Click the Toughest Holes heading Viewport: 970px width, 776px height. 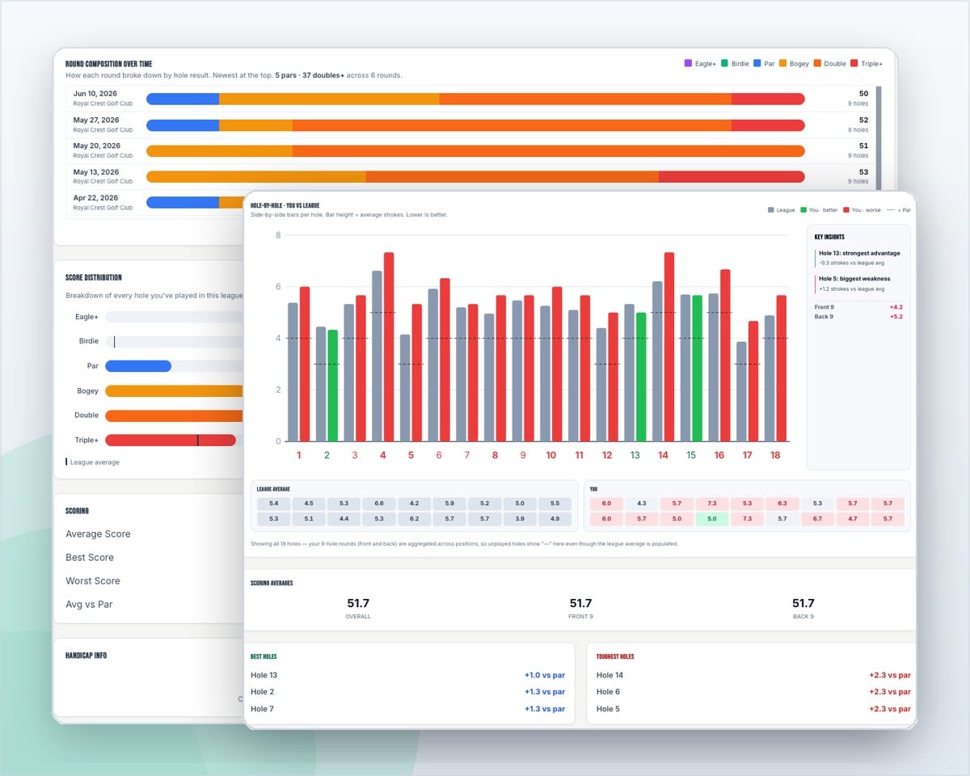point(615,656)
